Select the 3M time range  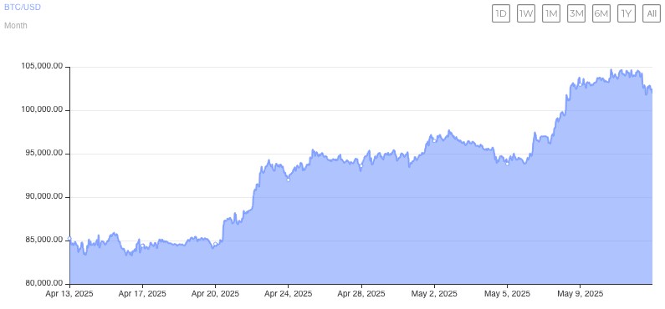(x=576, y=13)
